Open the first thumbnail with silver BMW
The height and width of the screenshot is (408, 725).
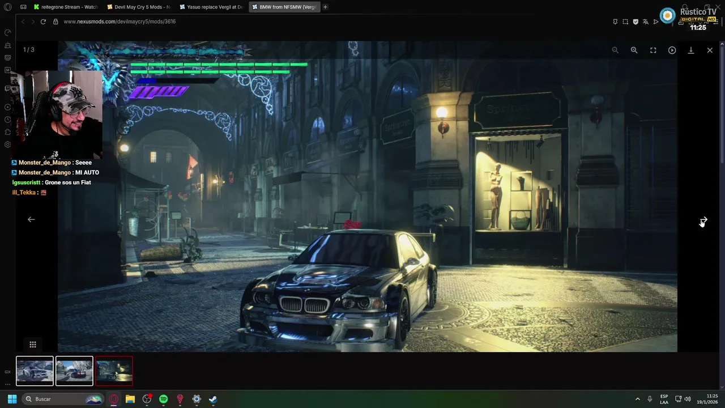pyautogui.click(x=35, y=371)
